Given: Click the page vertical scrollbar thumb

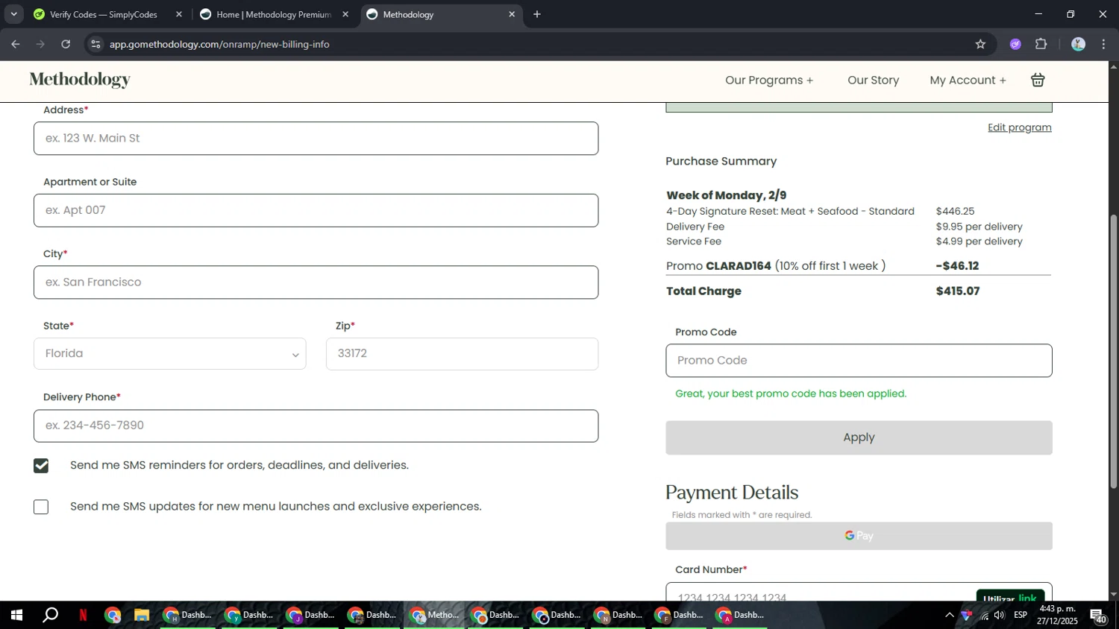Looking at the screenshot, I should click(1114, 350).
